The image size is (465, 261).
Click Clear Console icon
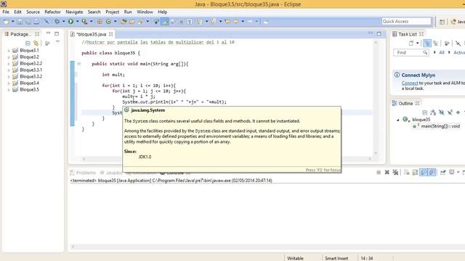407,173
